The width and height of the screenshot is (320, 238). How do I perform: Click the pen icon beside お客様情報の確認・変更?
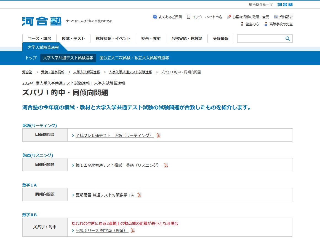click(x=228, y=17)
